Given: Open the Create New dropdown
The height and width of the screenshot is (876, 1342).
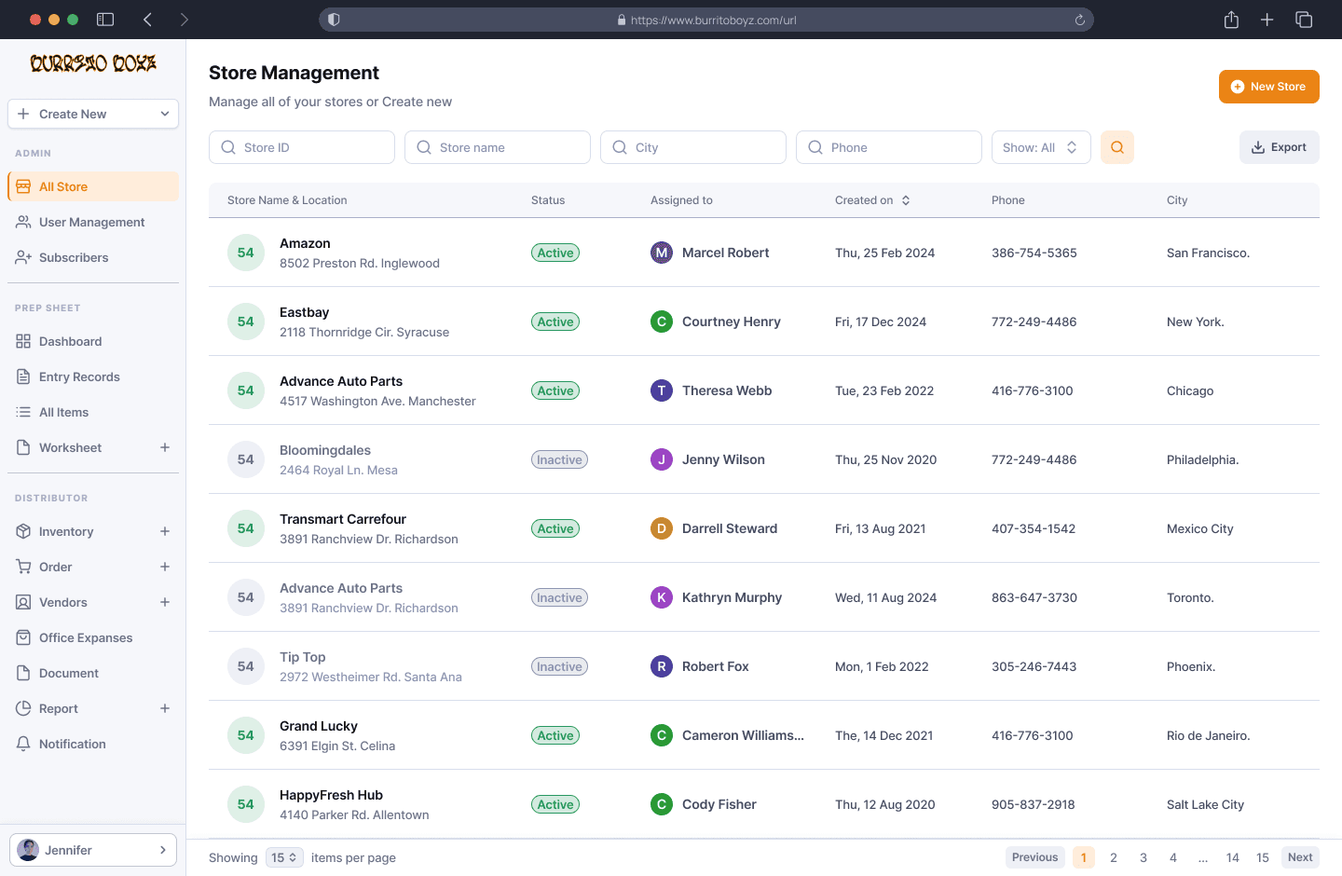Looking at the screenshot, I should [x=93, y=114].
